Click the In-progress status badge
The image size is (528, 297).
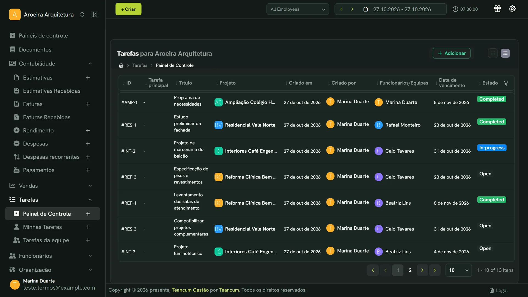click(x=492, y=148)
